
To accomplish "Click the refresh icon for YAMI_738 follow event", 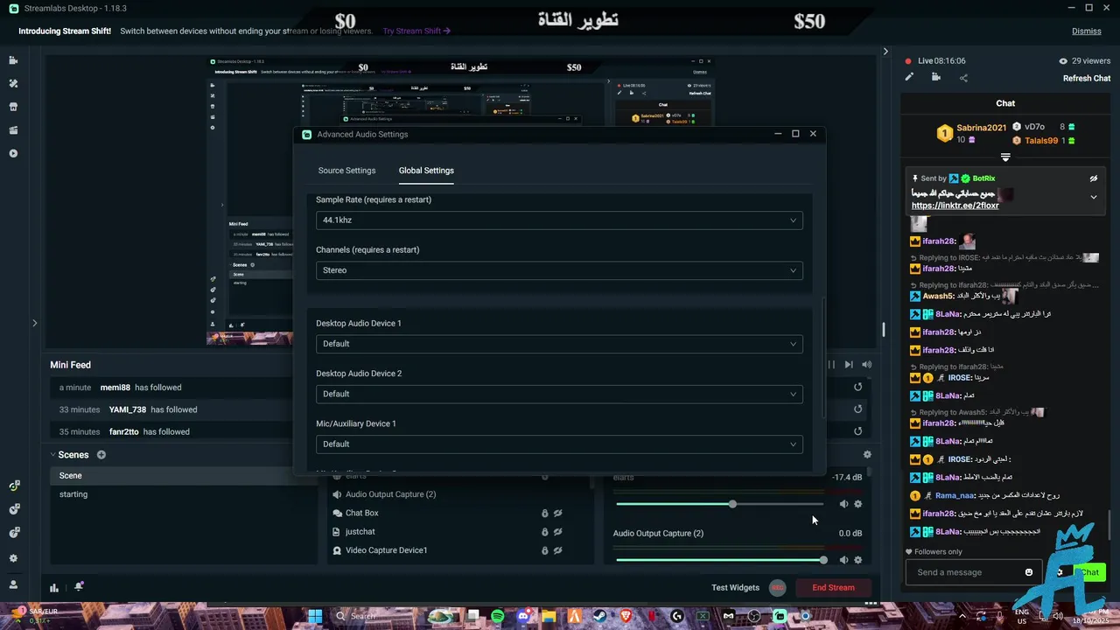I will 857,409.
